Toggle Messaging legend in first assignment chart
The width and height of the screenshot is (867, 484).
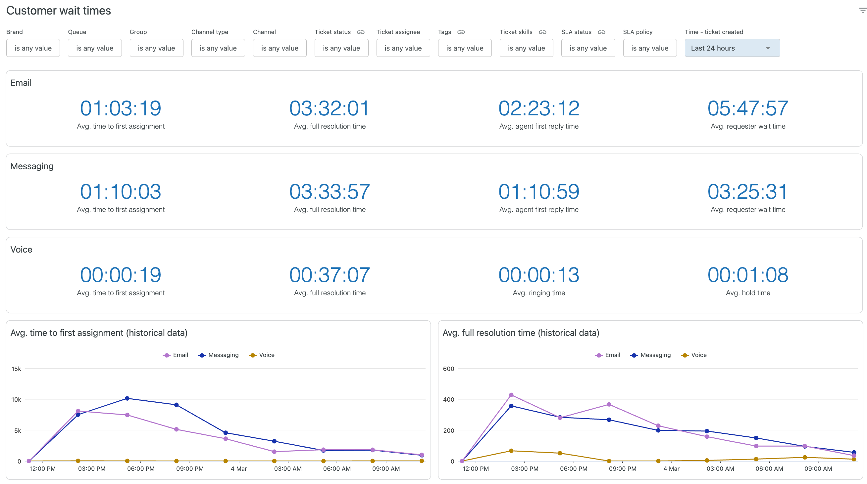[219, 355]
